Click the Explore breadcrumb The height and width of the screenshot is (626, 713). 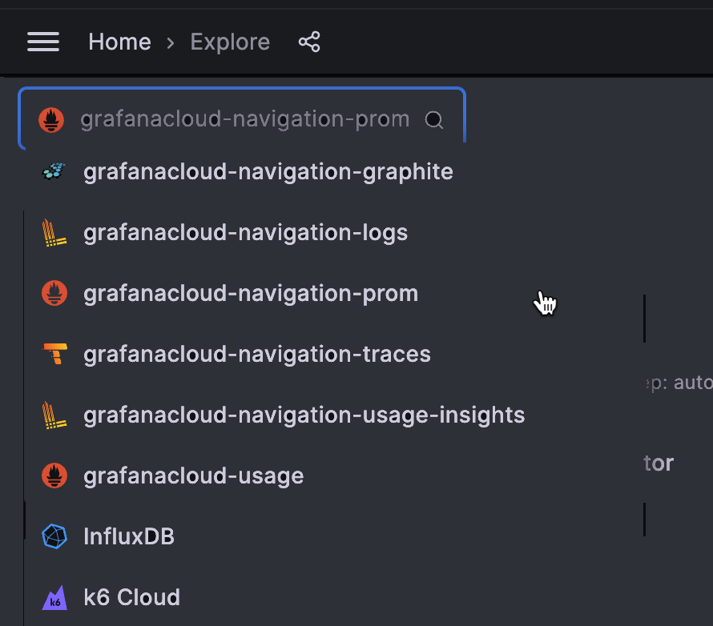pos(230,42)
